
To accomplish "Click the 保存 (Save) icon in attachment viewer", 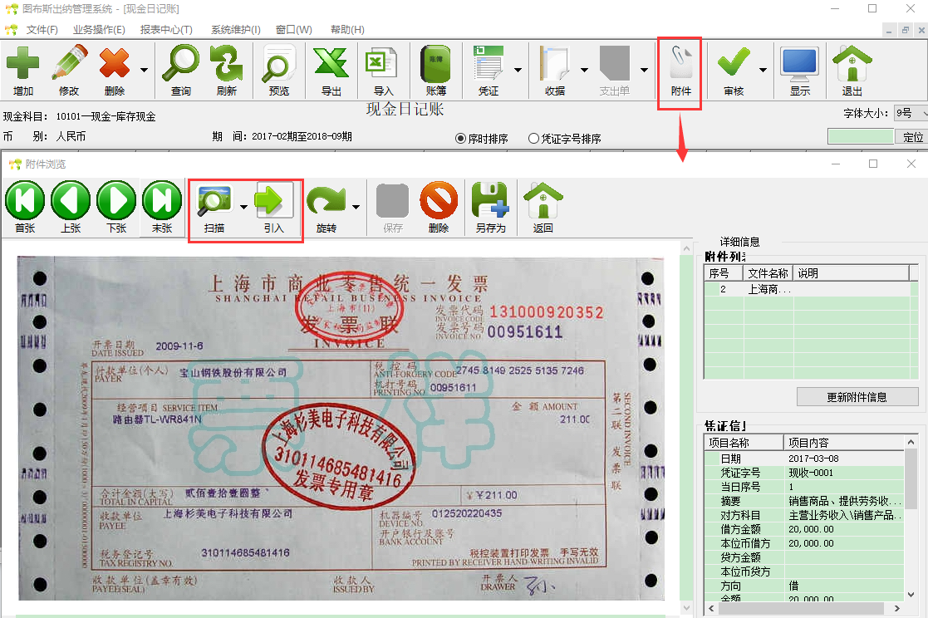I will coord(392,201).
